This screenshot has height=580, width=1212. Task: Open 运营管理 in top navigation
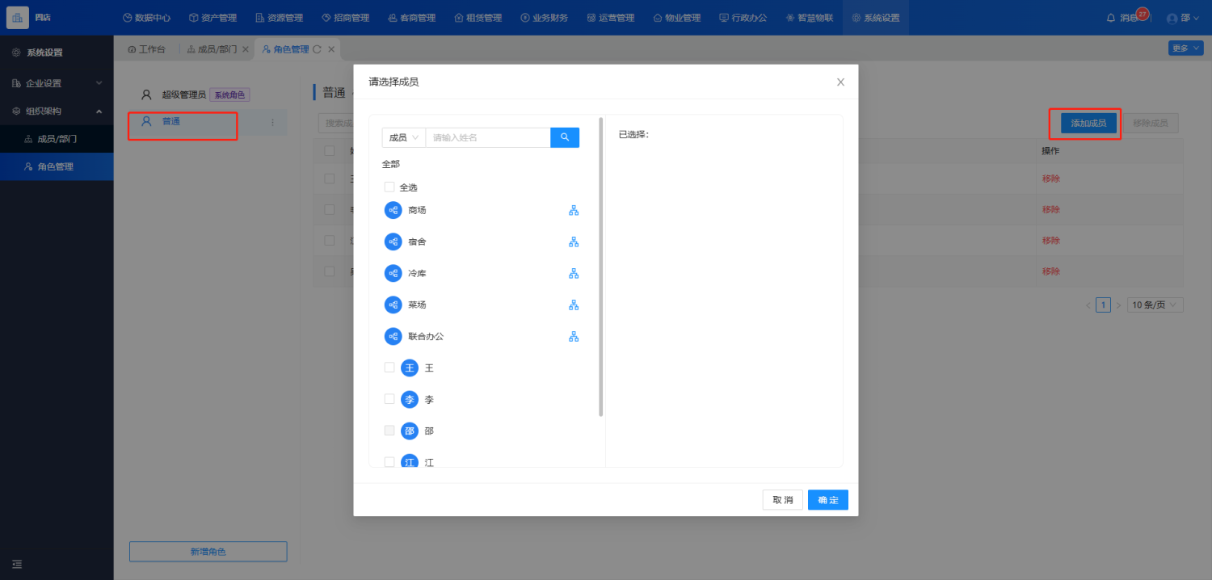pos(610,18)
